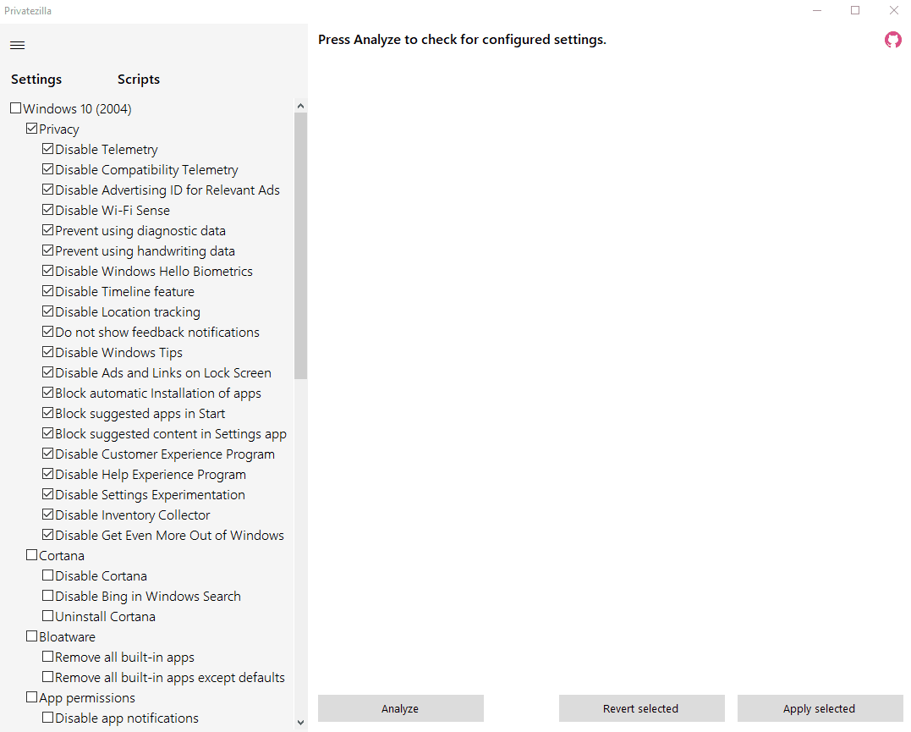Select the Bloatware group checkbox
The width and height of the screenshot is (911, 732).
coord(31,636)
